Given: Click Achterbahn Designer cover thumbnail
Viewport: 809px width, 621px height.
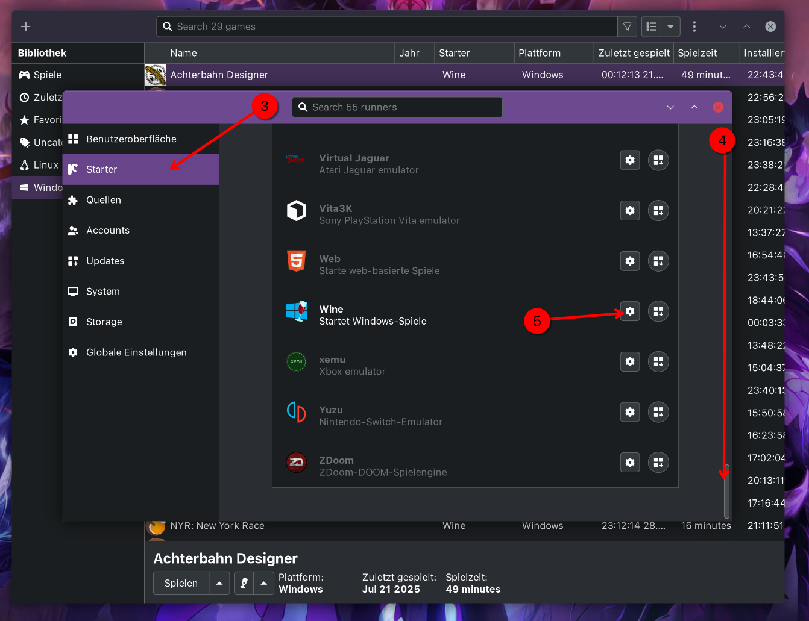Looking at the screenshot, I should click(x=156, y=75).
